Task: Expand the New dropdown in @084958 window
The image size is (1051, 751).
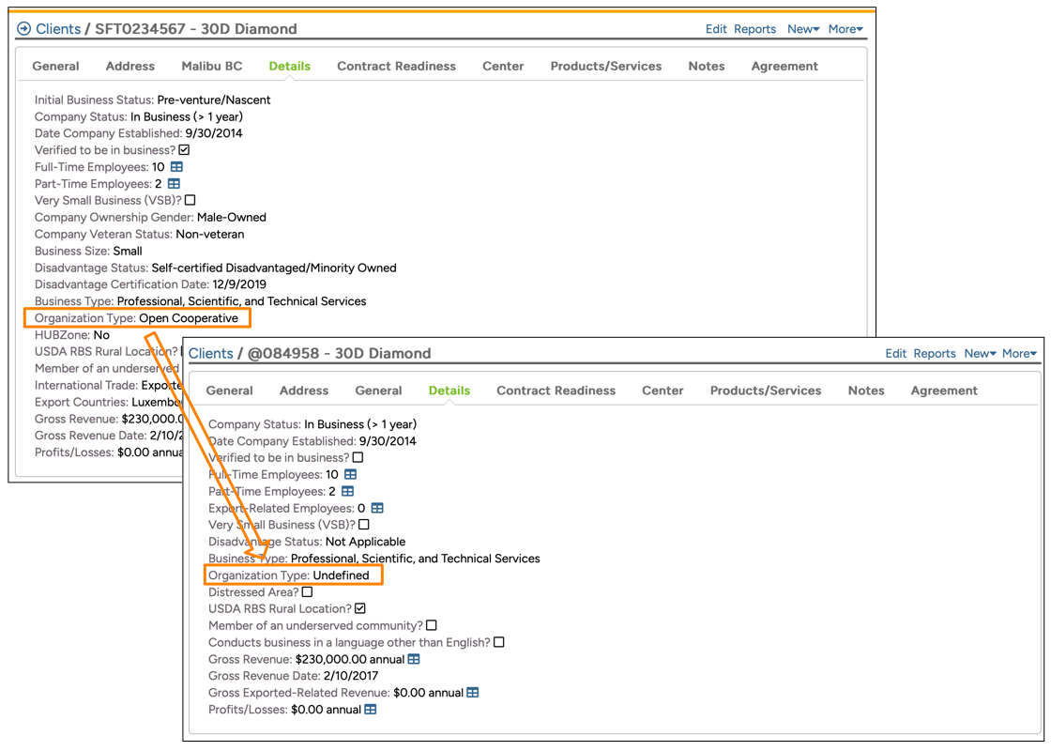Action: [980, 354]
